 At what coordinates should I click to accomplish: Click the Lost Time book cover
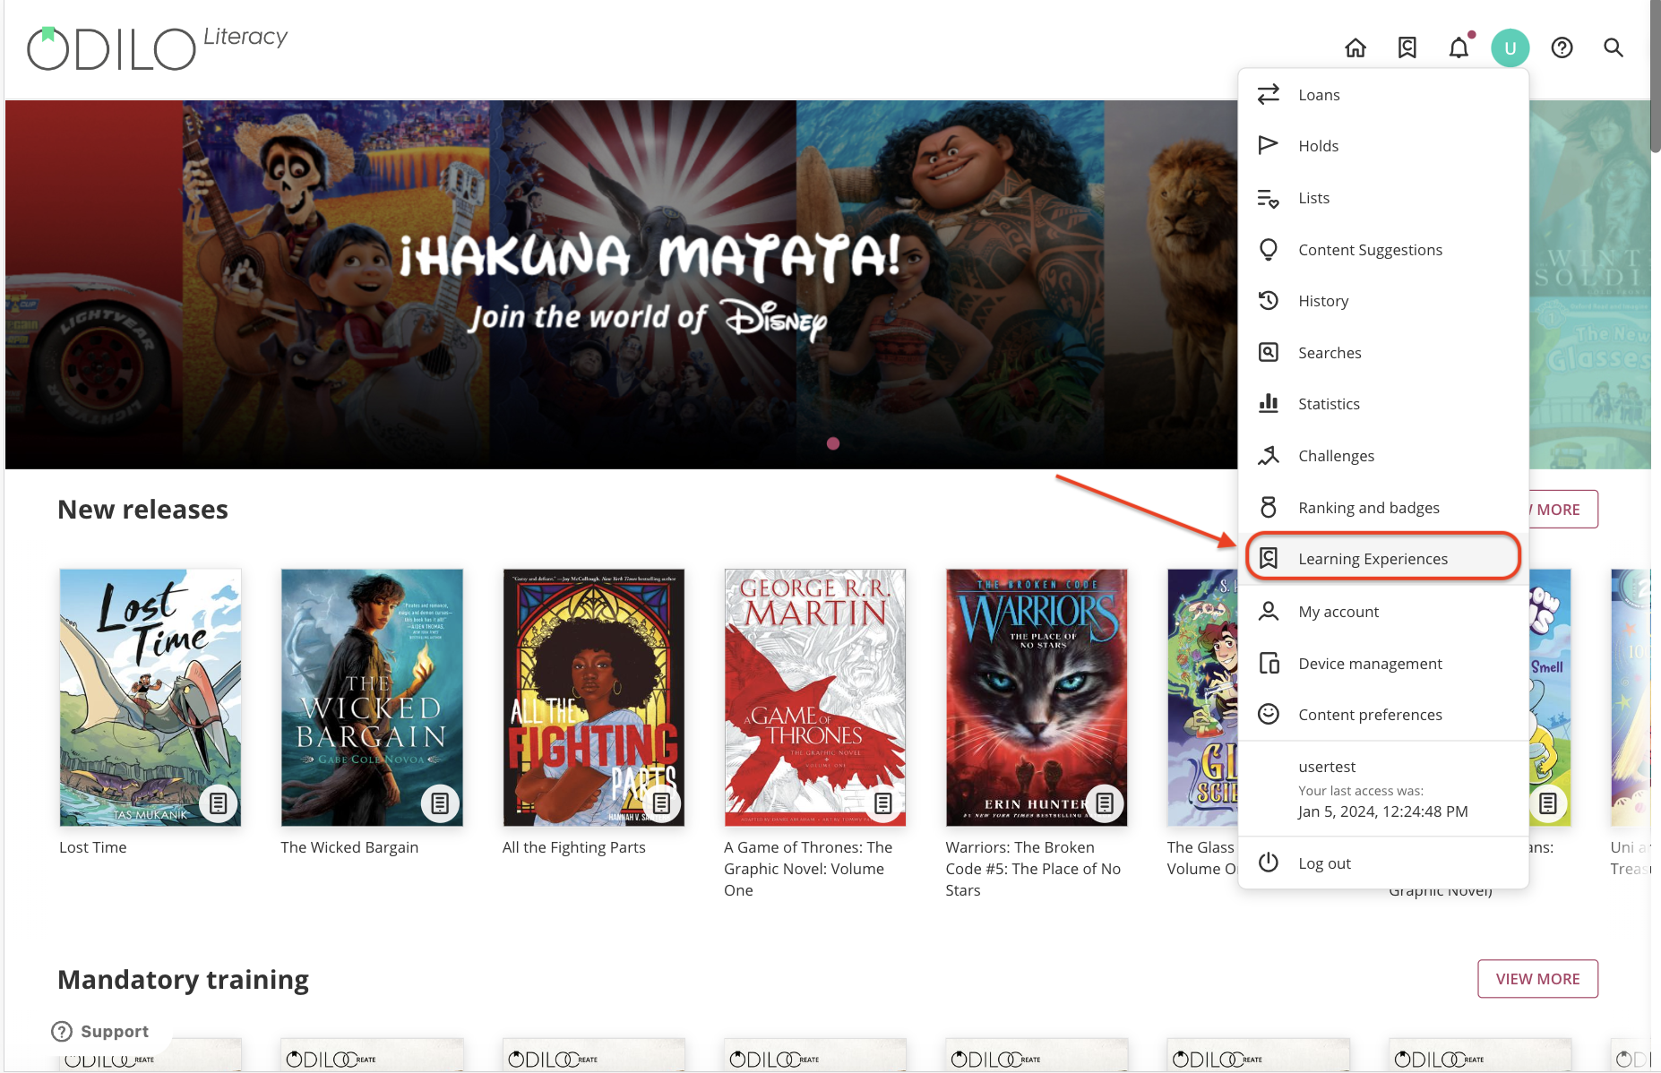(x=151, y=698)
